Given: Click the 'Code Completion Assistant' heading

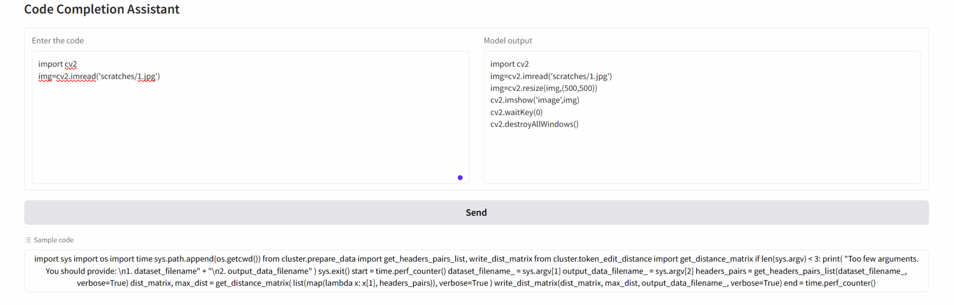Looking at the screenshot, I should coord(102,9).
